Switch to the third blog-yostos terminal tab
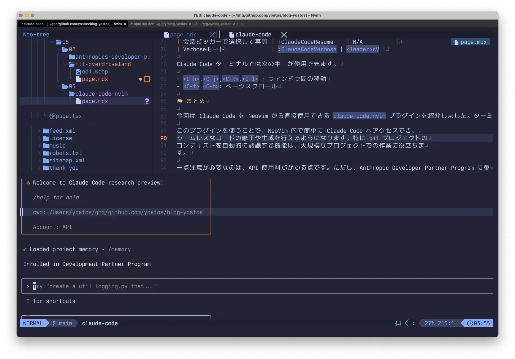 pos(213,24)
